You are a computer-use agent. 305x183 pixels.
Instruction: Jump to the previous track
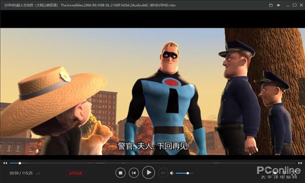[x=134, y=173]
